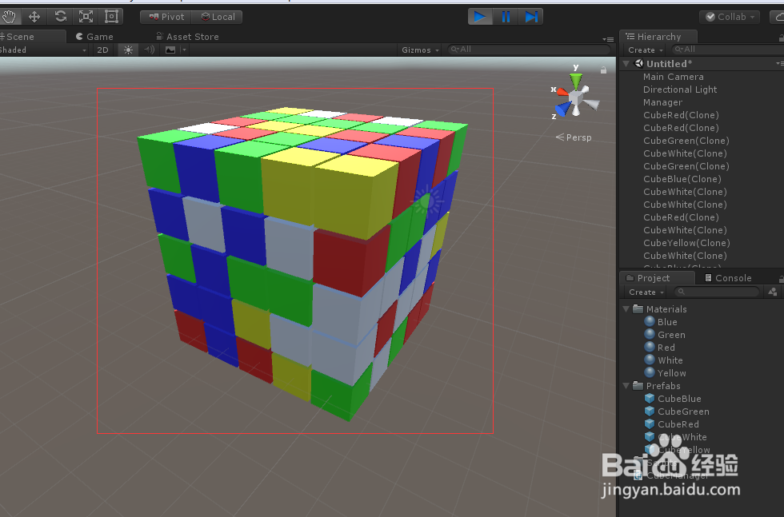This screenshot has width=784, height=517.
Task: Click the Scene view search field
Action: [529, 50]
